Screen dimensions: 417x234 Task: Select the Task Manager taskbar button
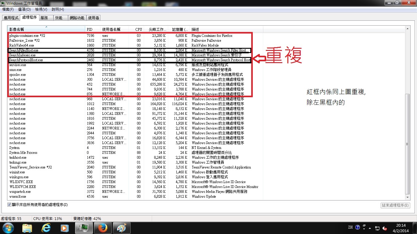84,228
